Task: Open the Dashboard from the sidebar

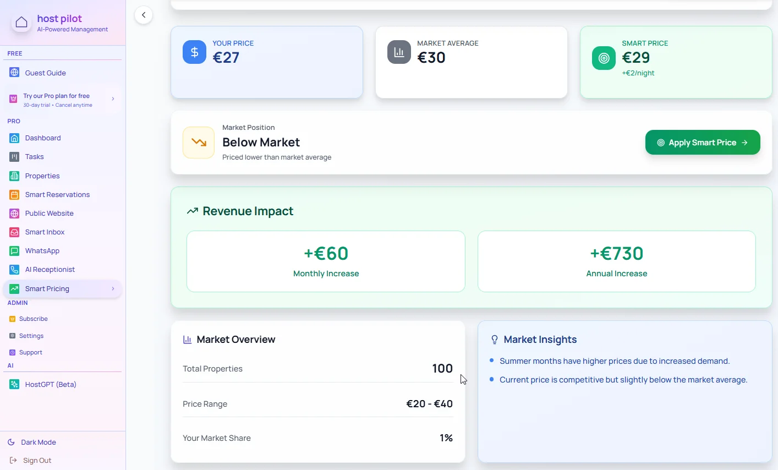Action: tap(43, 138)
